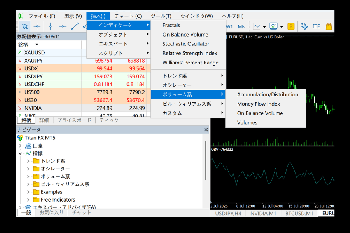Expand the オシレーター folder in Navigator
This screenshot has width=350, height=233.
click(x=28, y=169)
